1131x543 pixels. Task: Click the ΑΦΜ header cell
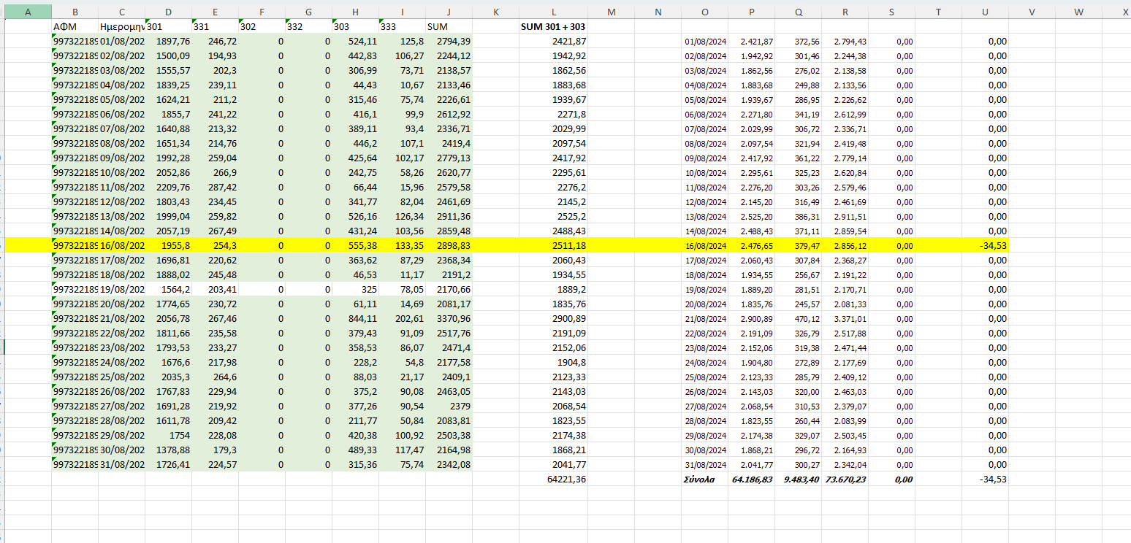point(75,26)
